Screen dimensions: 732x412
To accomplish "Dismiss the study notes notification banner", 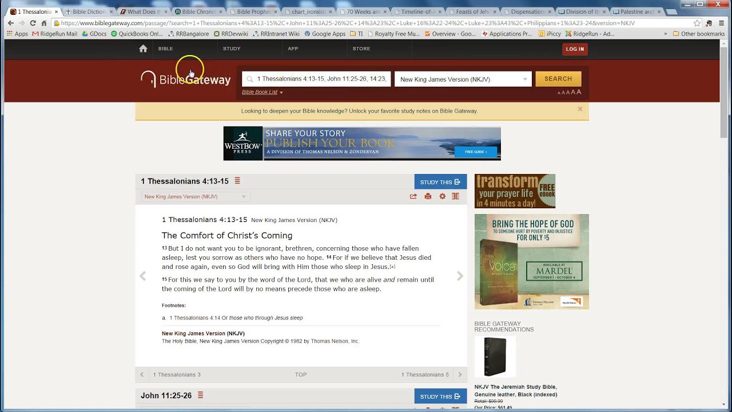I will (x=580, y=109).
